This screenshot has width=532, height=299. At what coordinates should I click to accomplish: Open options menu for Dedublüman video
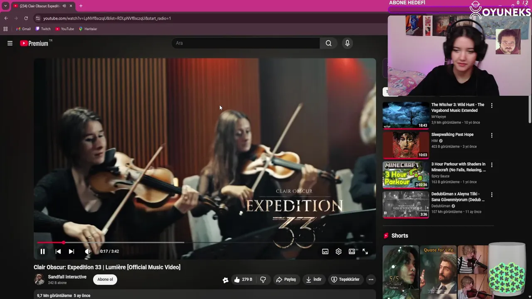492,195
